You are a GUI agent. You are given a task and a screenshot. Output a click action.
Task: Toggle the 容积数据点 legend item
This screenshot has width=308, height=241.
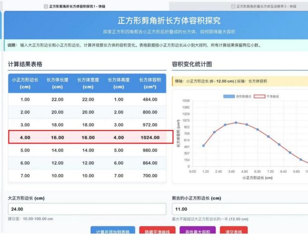(x=236, y=96)
